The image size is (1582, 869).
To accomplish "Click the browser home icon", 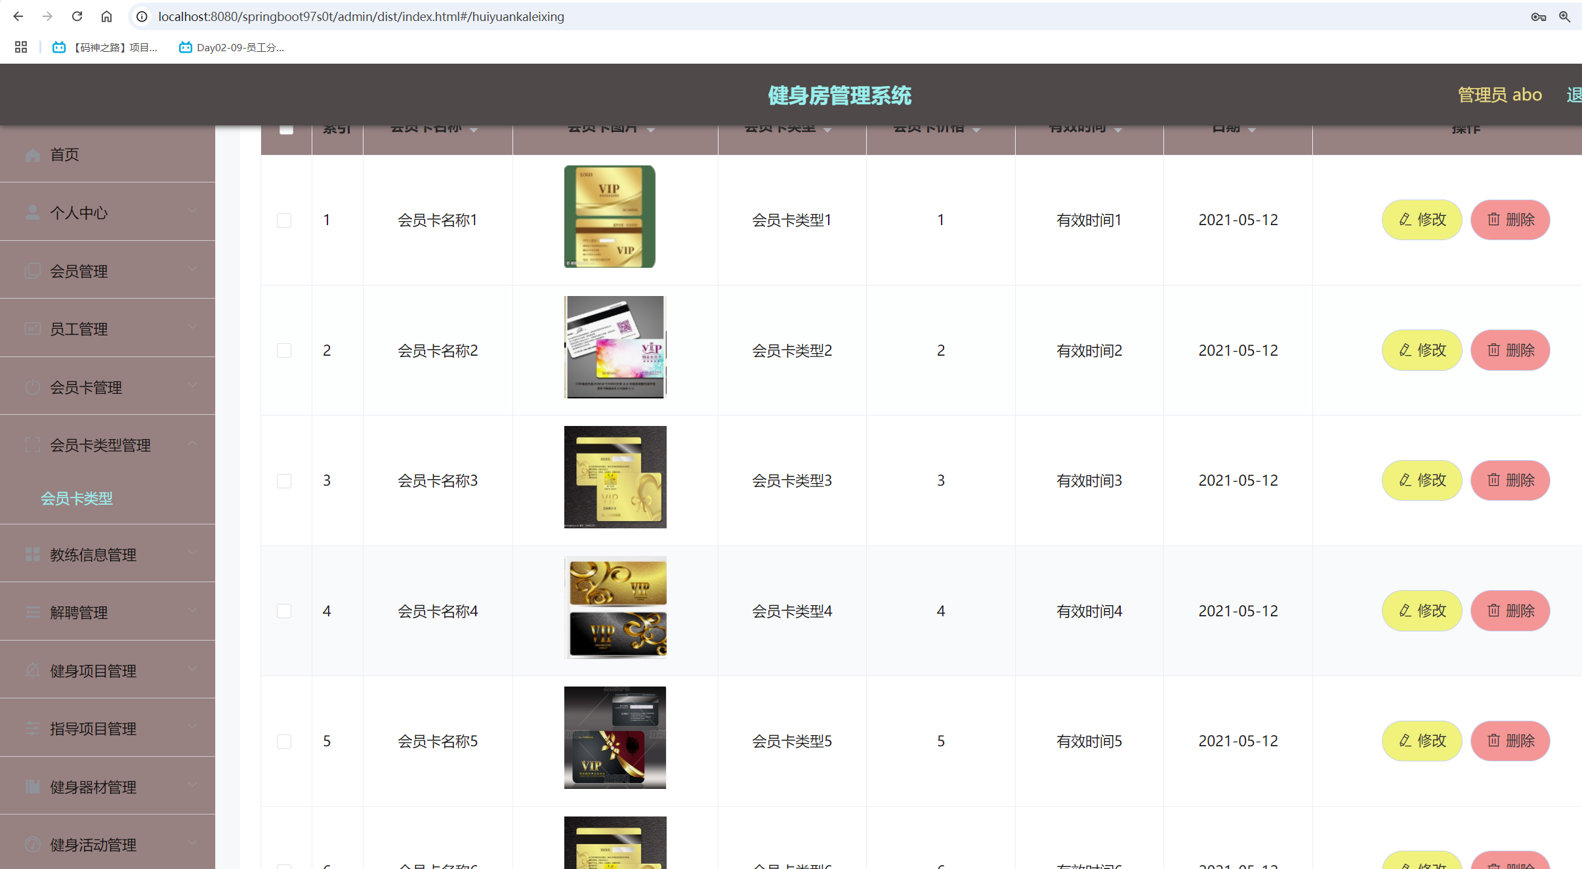I will [x=106, y=16].
